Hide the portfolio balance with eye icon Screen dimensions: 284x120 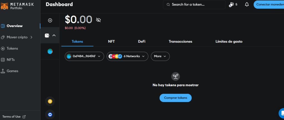(98, 20)
